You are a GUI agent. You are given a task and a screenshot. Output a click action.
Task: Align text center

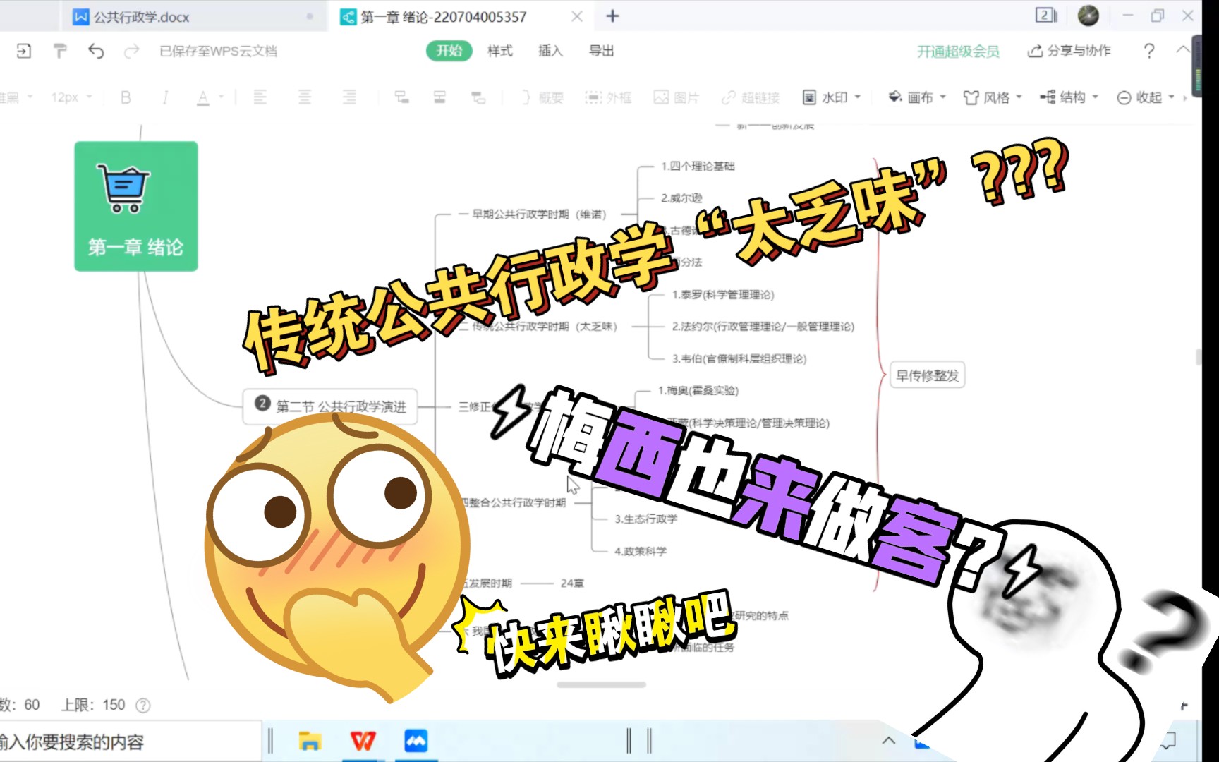coord(304,97)
